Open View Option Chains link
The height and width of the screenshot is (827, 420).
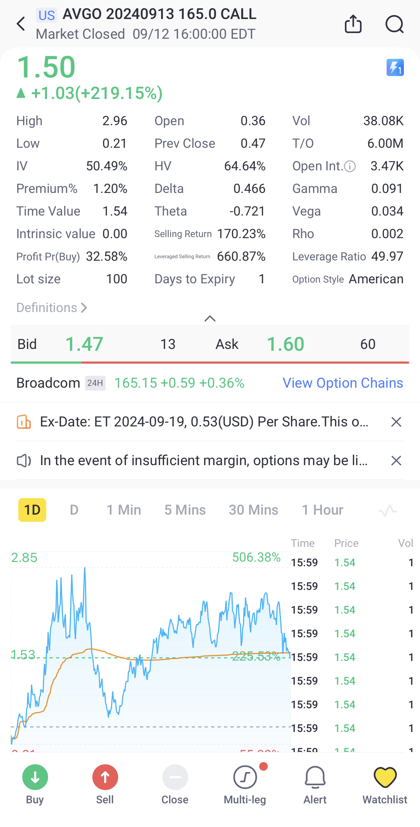tap(342, 383)
